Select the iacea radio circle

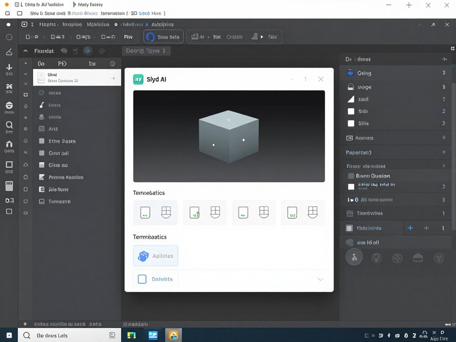click(41, 93)
